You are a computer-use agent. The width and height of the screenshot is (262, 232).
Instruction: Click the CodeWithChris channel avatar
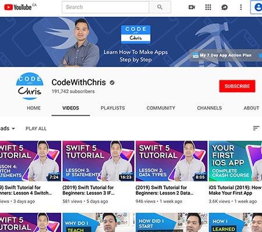pos(30,86)
